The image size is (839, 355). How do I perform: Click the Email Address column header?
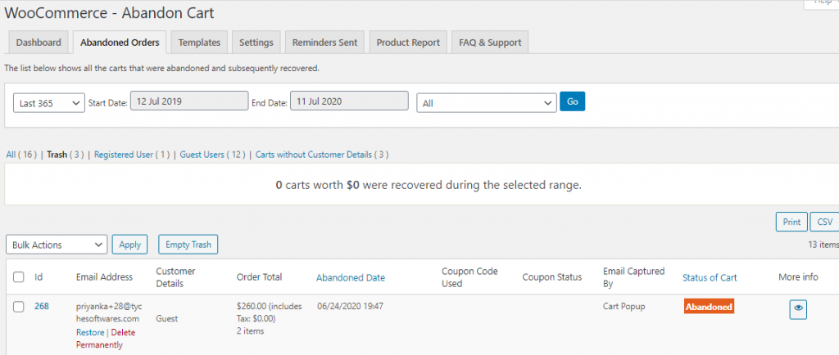coord(104,277)
